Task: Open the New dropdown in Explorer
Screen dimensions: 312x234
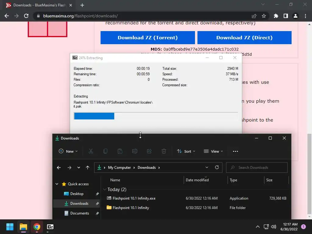Action: (68, 151)
